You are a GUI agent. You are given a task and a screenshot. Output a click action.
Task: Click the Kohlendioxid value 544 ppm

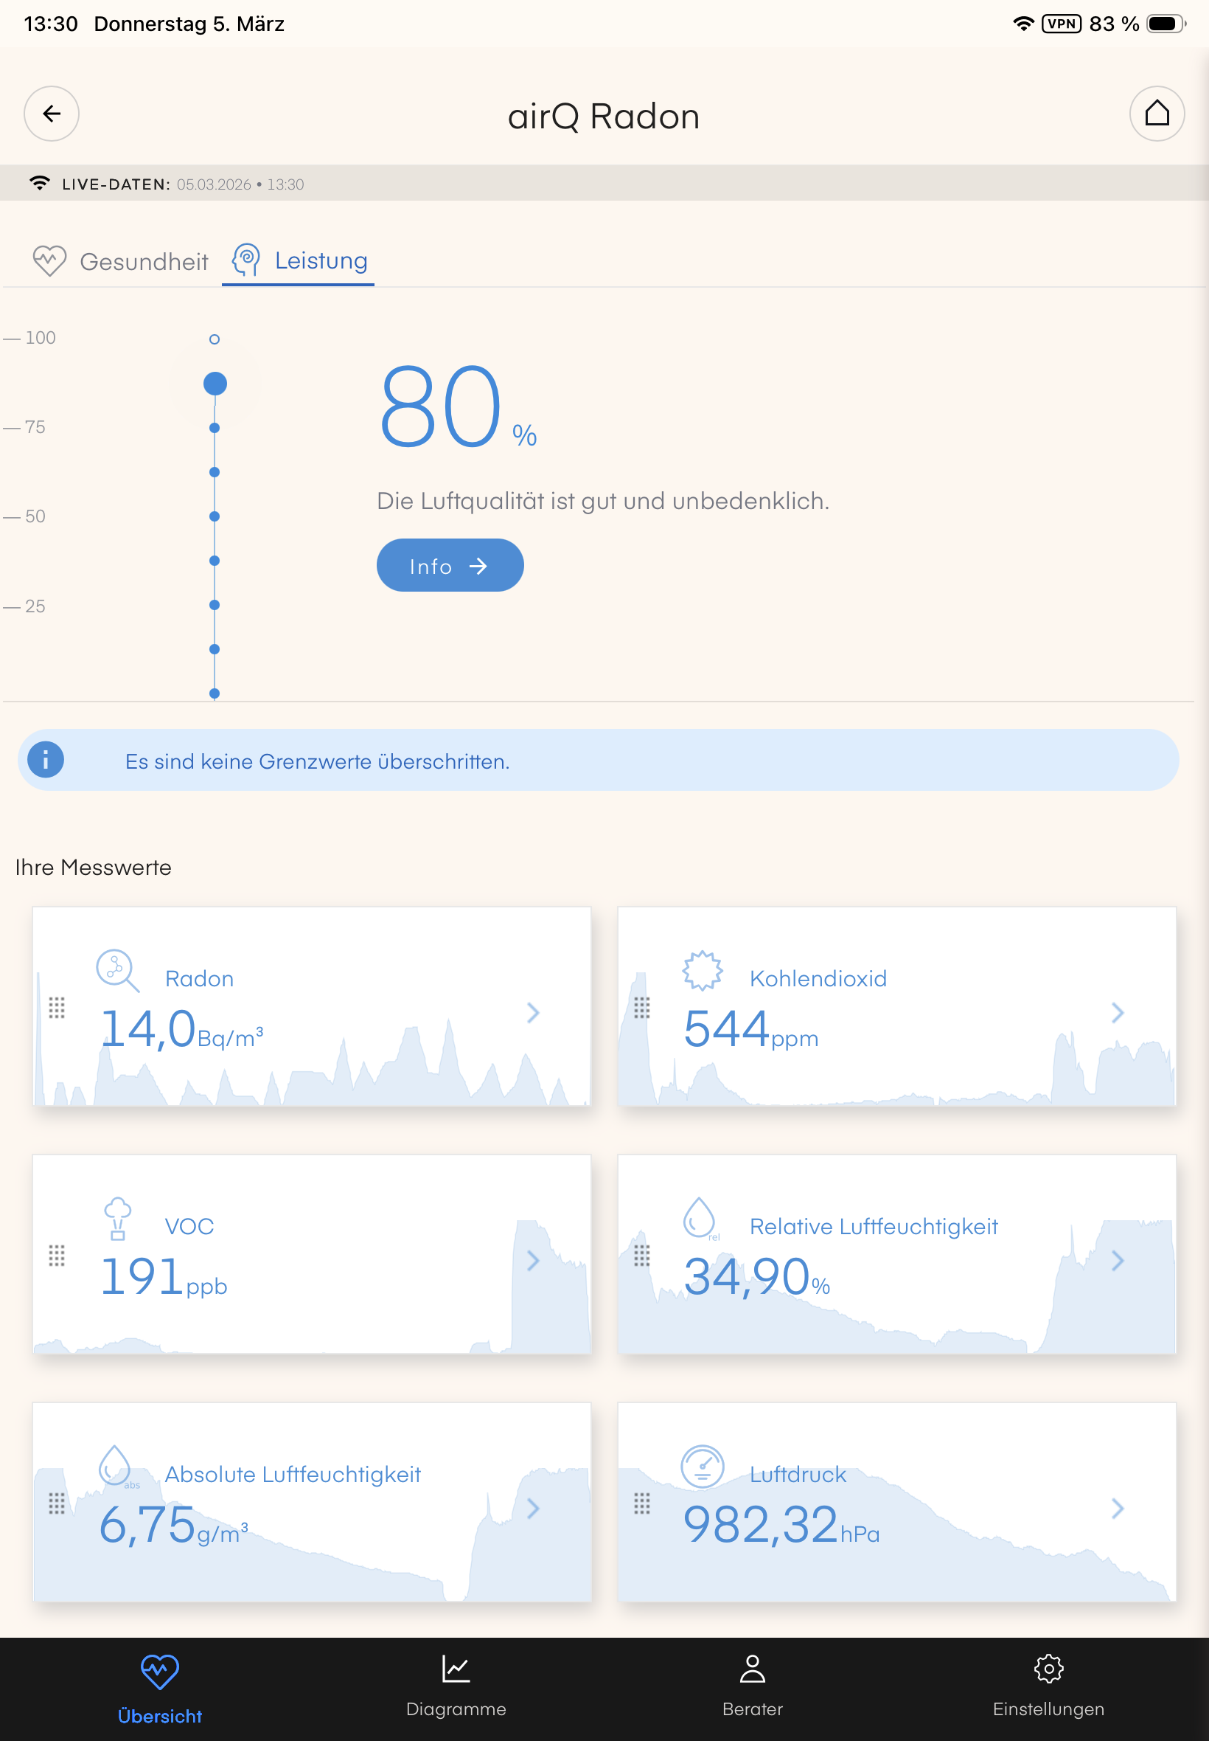coord(750,1029)
